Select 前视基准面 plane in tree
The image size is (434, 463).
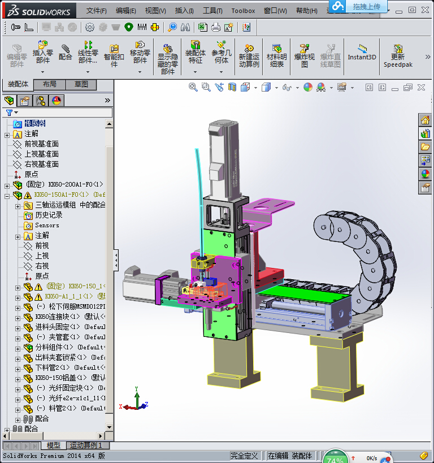(42, 144)
